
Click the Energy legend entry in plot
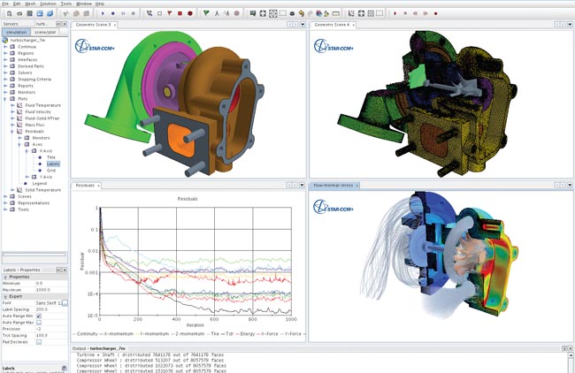click(x=245, y=334)
